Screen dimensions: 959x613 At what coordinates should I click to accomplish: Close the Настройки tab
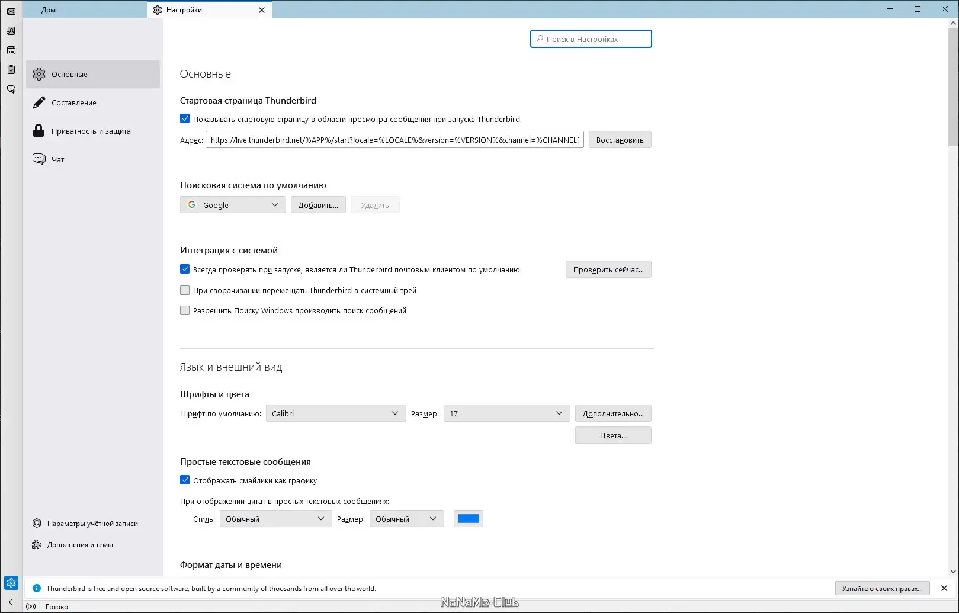pos(262,10)
